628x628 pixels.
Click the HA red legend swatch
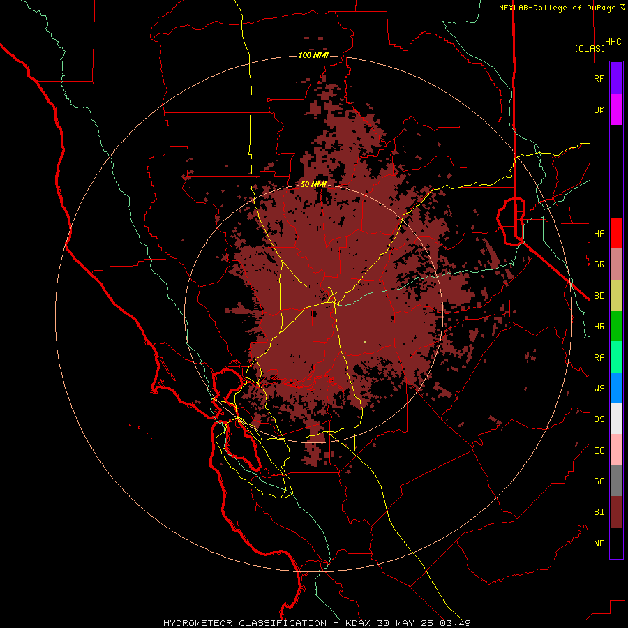(616, 233)
